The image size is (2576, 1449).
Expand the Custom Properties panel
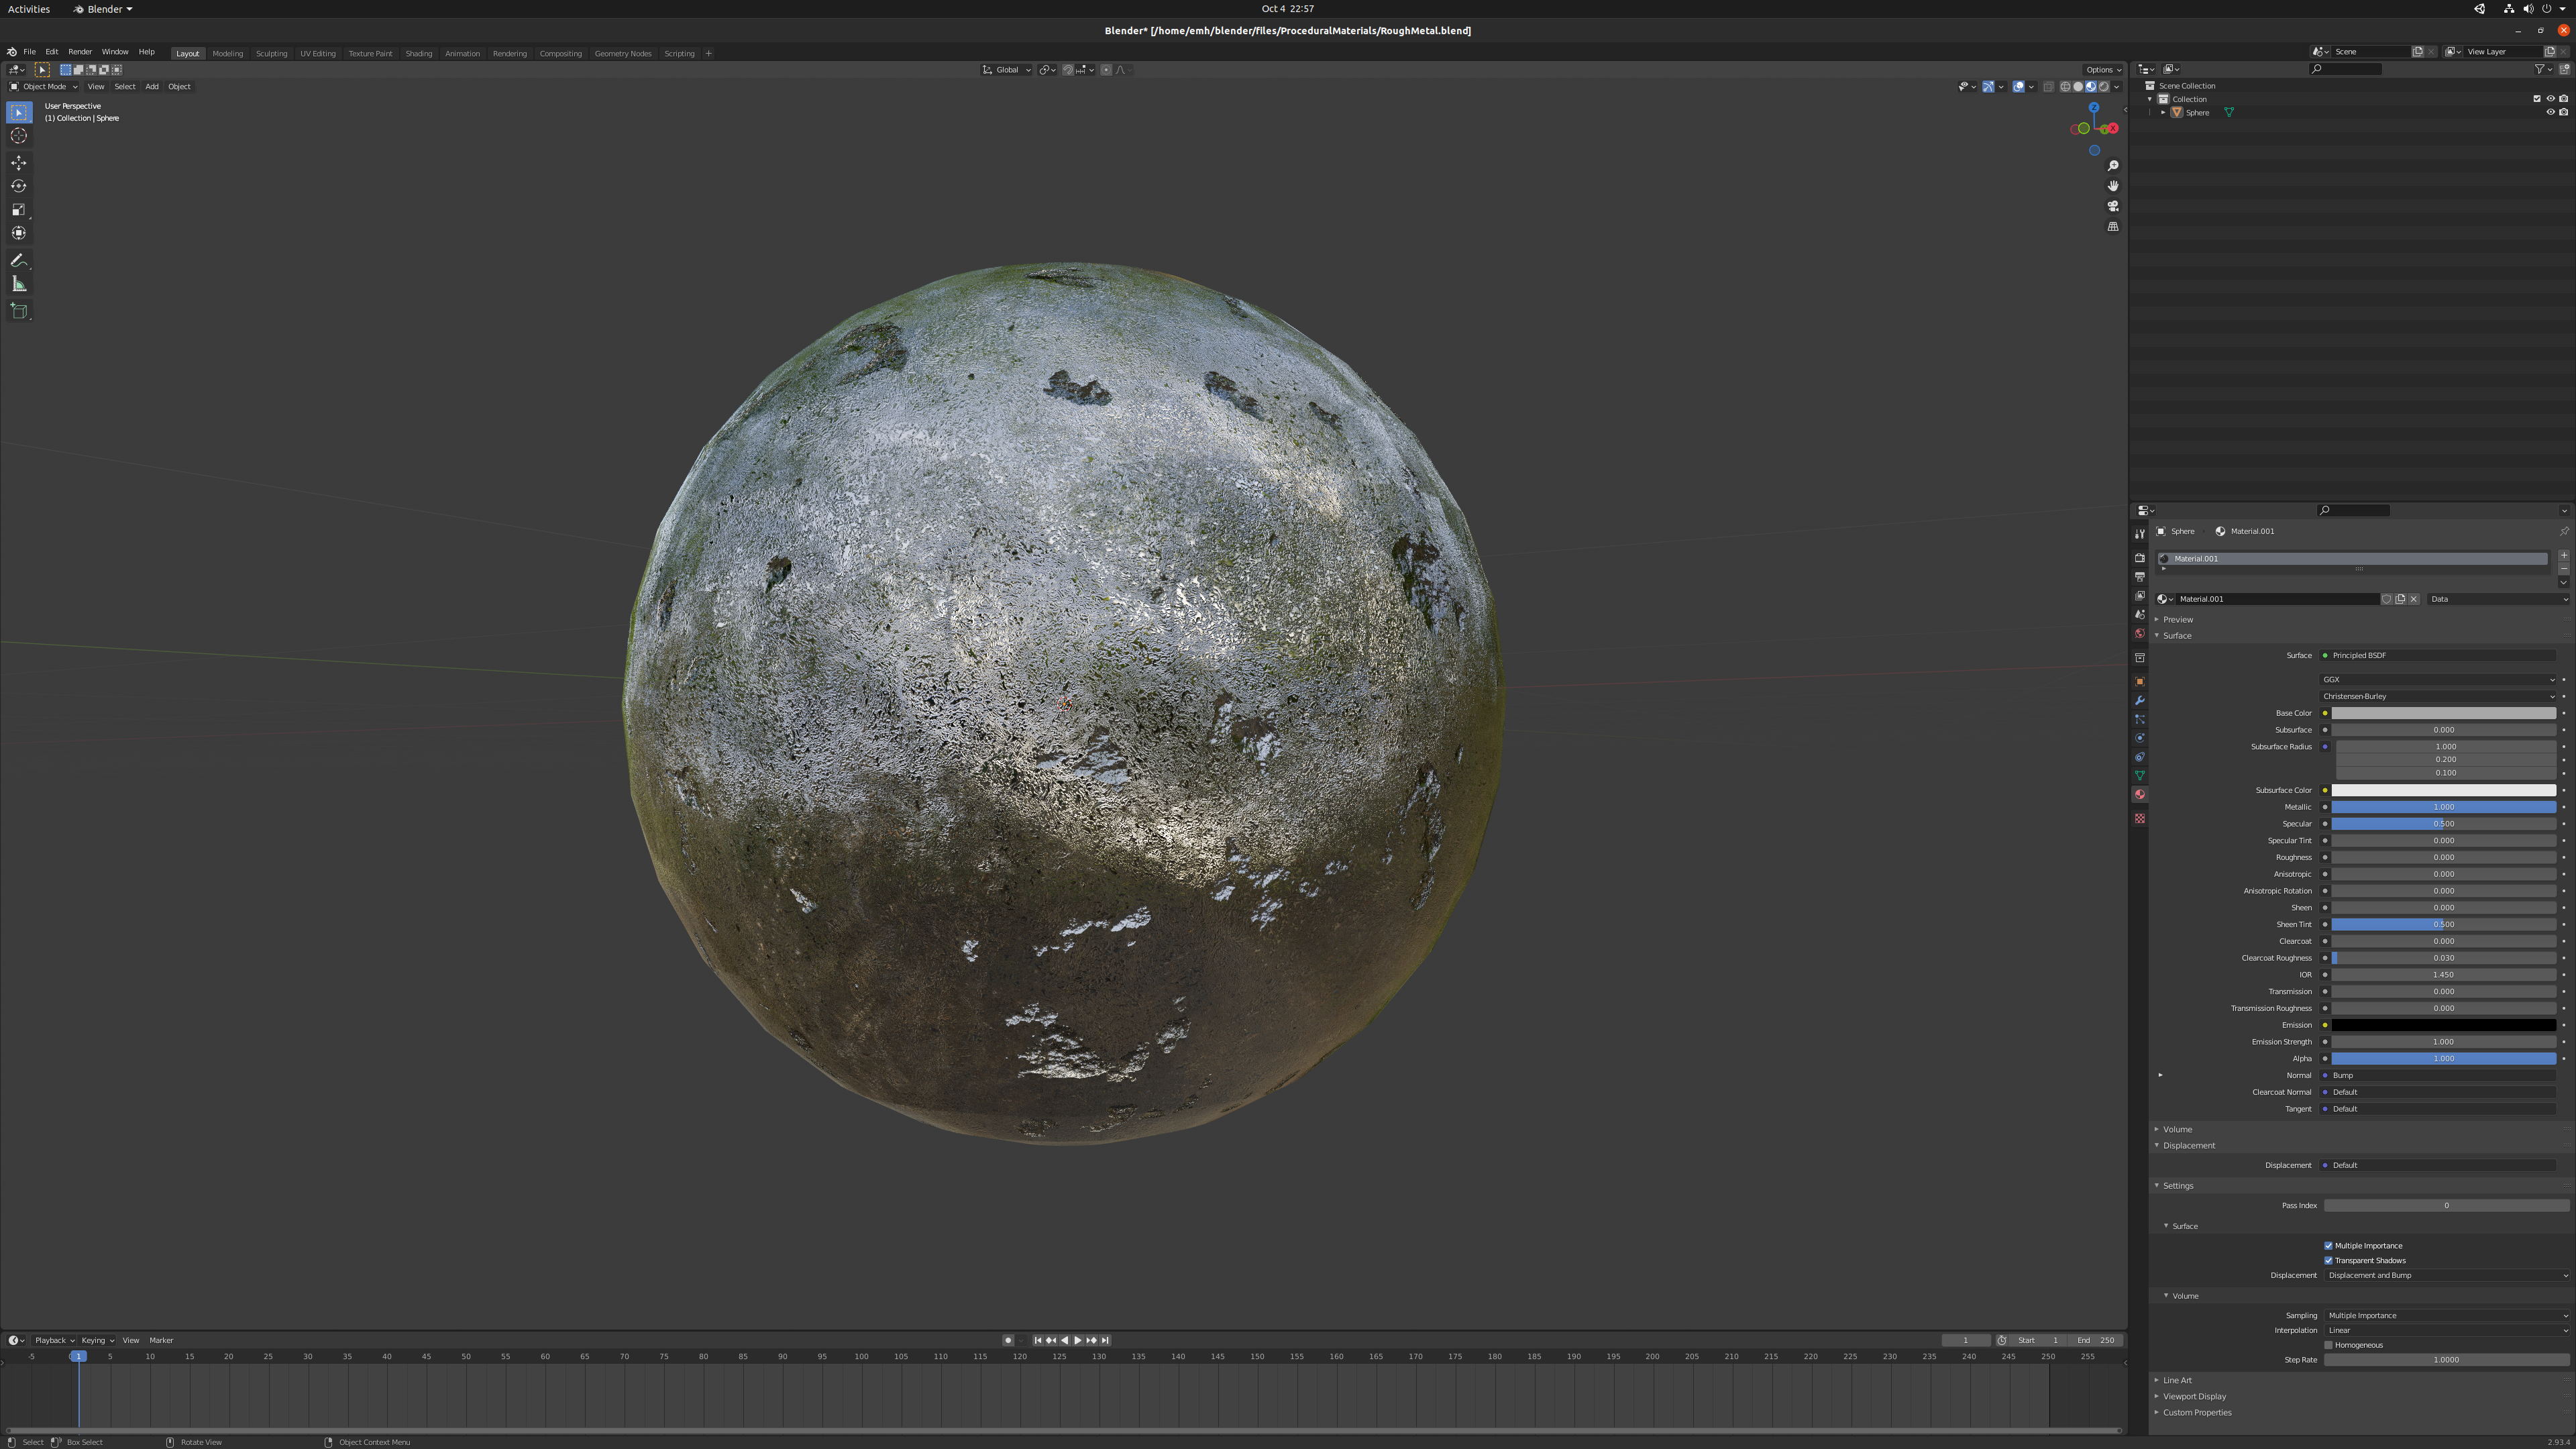(2197, 1413)
